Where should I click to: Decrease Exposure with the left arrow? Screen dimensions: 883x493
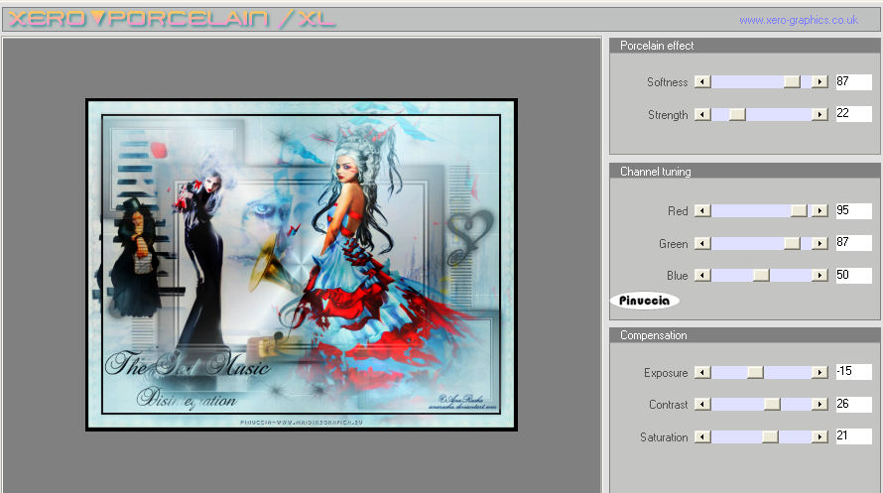click(702, 373)
